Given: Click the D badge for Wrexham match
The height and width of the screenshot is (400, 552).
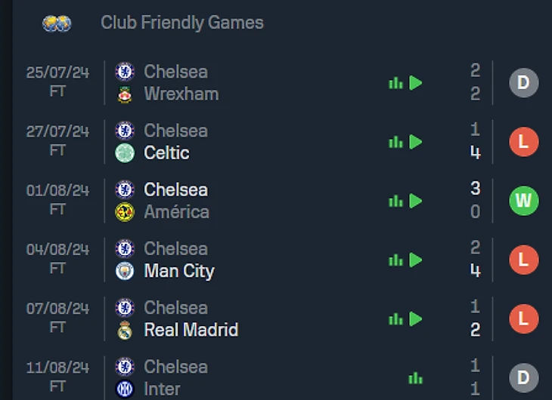Looking at the screenshot, I should coord(523,82).
